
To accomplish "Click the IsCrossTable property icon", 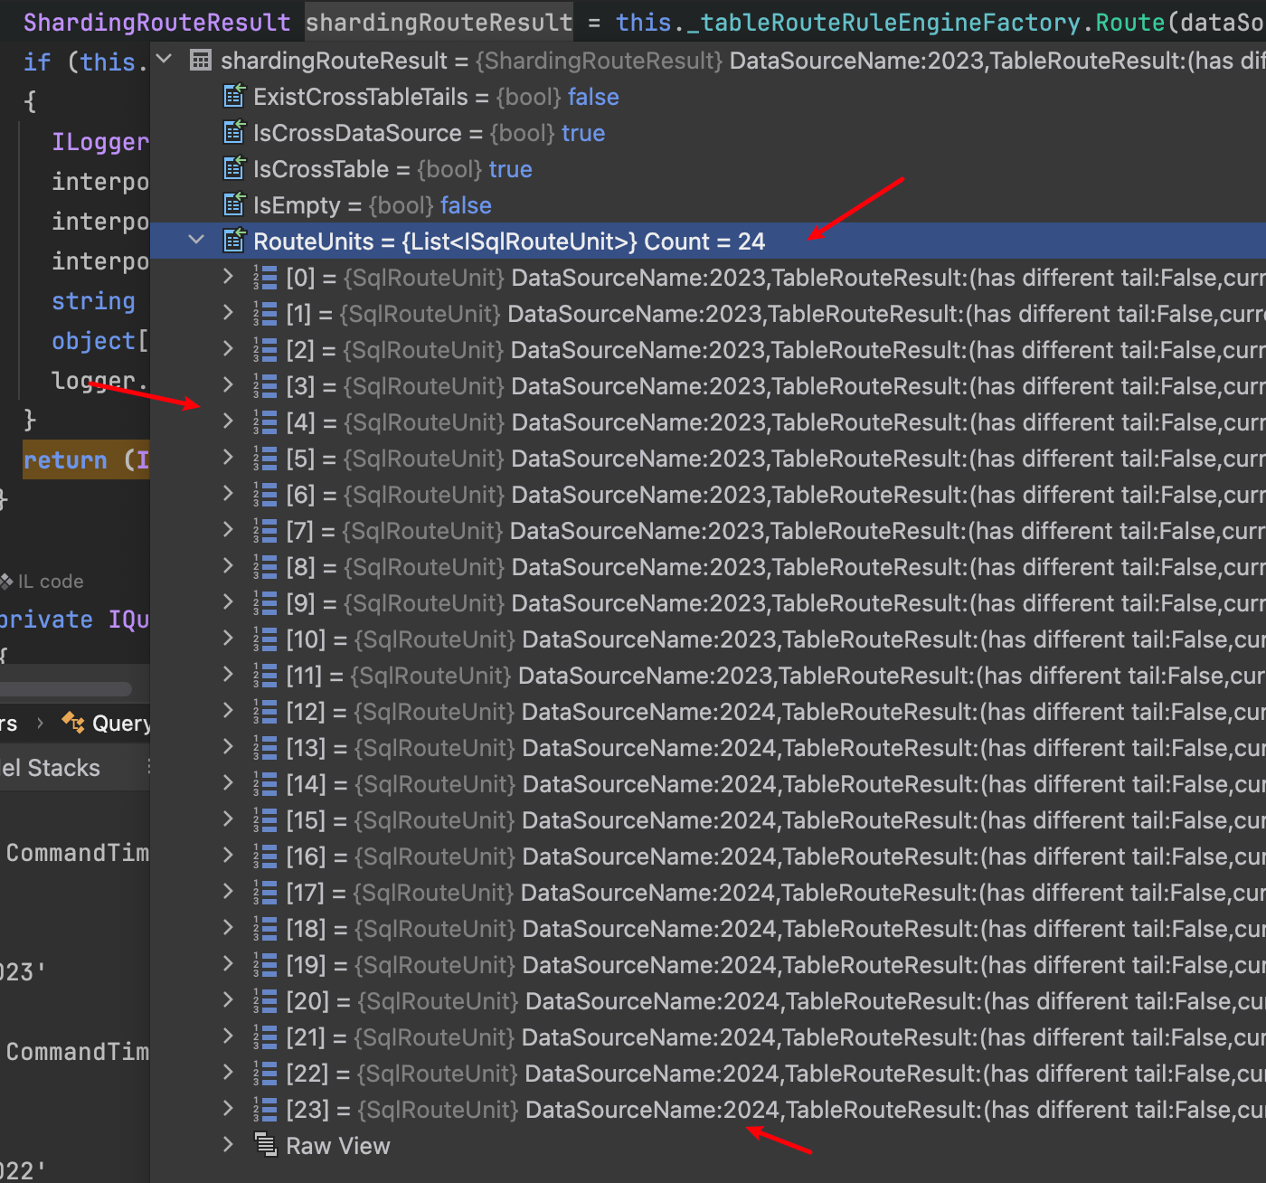I will coord(234,168).
